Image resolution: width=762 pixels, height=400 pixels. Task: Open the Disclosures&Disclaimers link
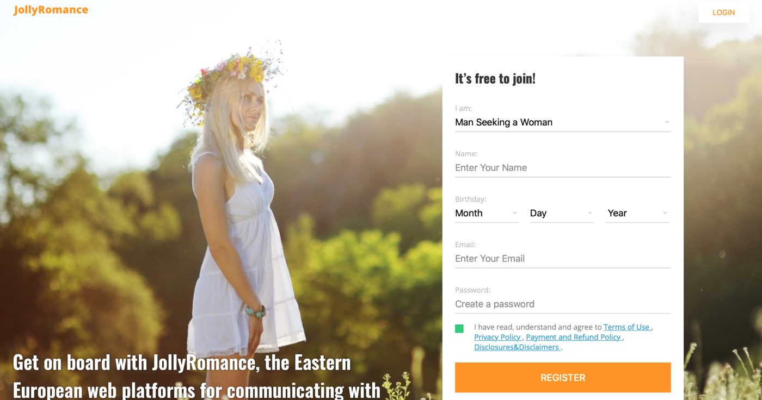coord(517,347)
